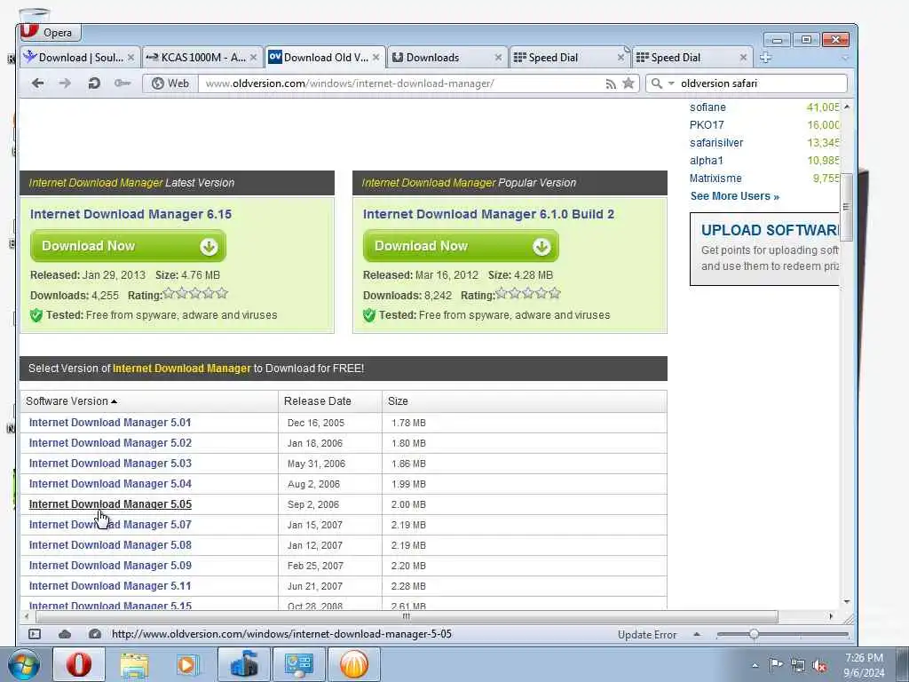Expand the arrow next to Update Error
The width and height of the screenshot is (909, 682).
coord(697,634)
